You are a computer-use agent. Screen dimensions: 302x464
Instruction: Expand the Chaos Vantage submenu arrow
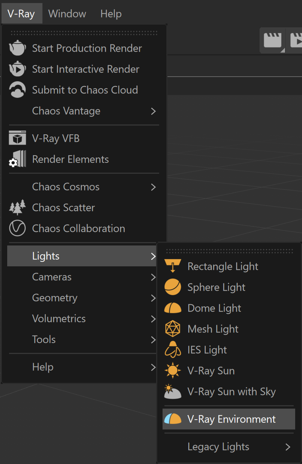[x=153, y=111]
